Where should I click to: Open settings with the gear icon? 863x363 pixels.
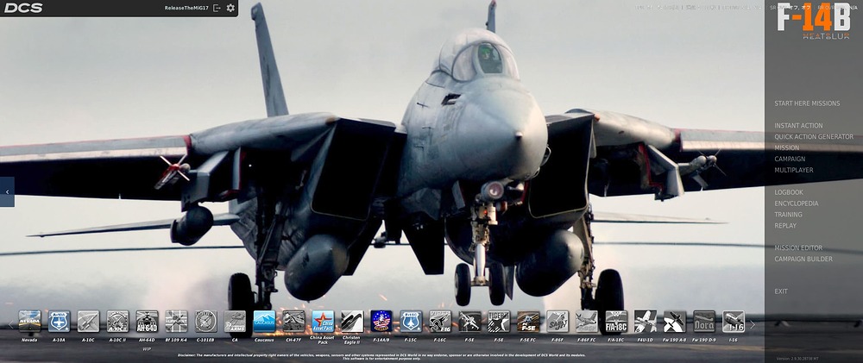coord(230,8)
